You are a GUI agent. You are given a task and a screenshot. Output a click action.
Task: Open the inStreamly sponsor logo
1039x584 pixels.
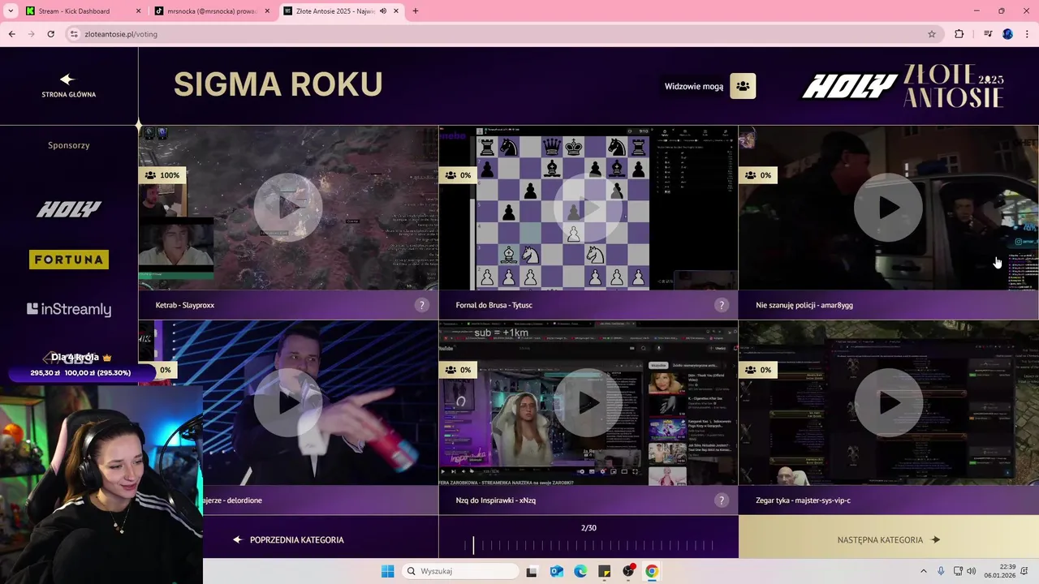point(69,309)
